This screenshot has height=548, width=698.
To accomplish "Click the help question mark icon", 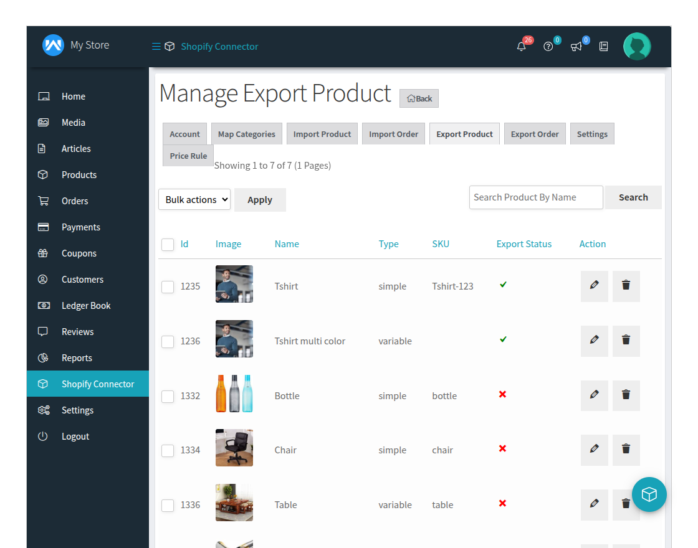I will coord(548,47).
